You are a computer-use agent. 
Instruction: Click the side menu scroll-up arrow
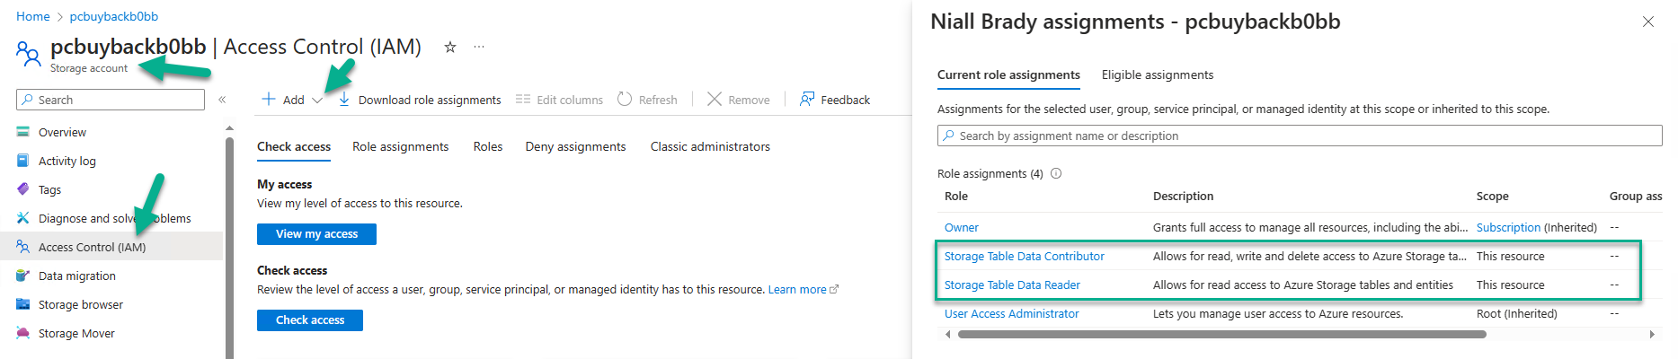[229, 127]
